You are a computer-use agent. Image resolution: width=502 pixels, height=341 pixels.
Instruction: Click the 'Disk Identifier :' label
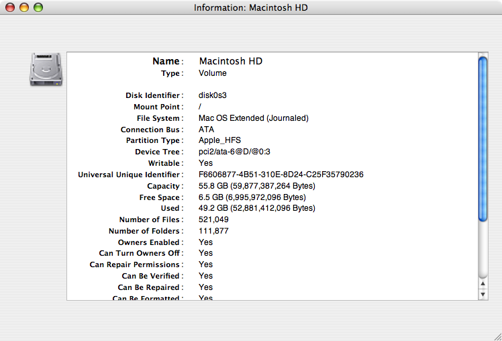154,95
